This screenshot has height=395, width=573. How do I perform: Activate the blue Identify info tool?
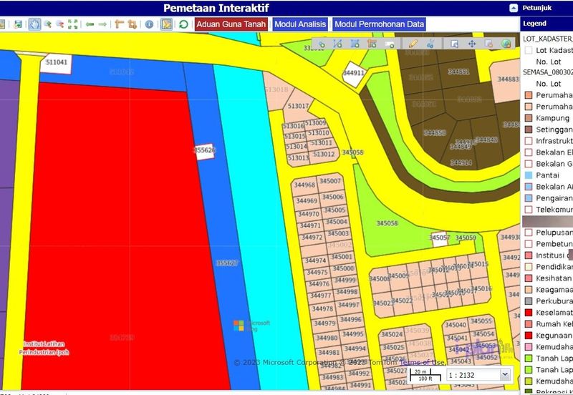coord(149,24)
